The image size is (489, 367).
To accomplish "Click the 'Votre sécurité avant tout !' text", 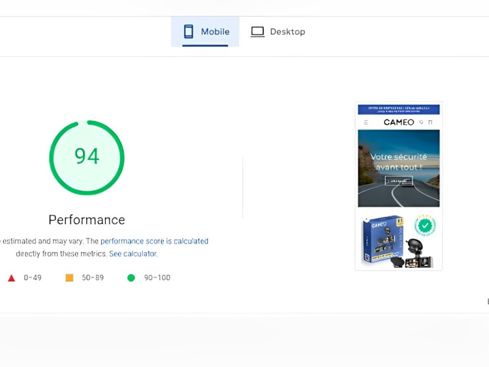I will pos(399,162).
